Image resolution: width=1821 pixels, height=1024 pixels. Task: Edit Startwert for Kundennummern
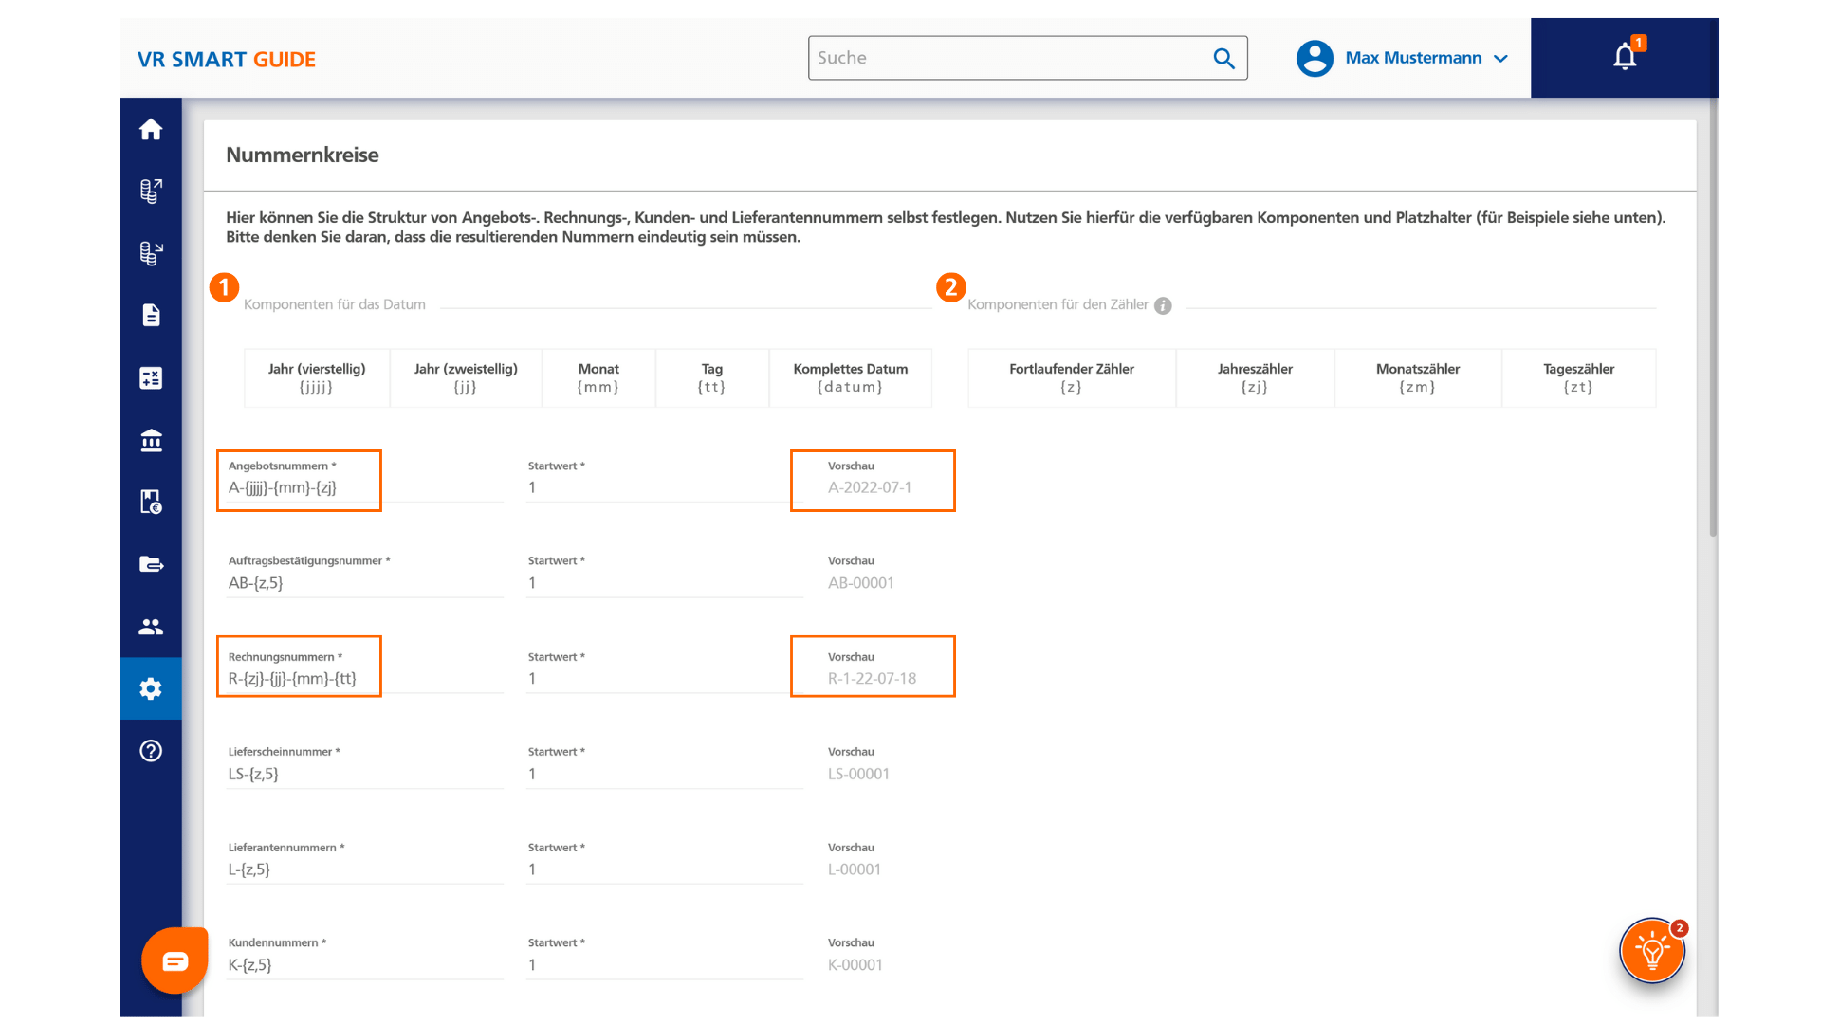pyautogui.click(x=665, y=965)
